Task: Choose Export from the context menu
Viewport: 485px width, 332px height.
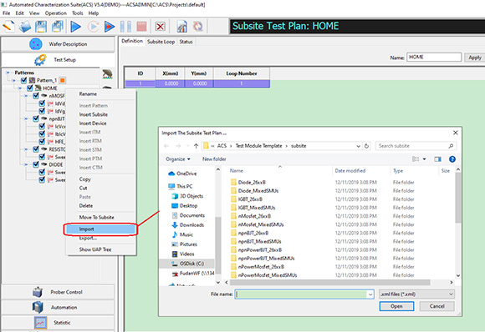Action: pyautogui.click(x=88, y=239)
